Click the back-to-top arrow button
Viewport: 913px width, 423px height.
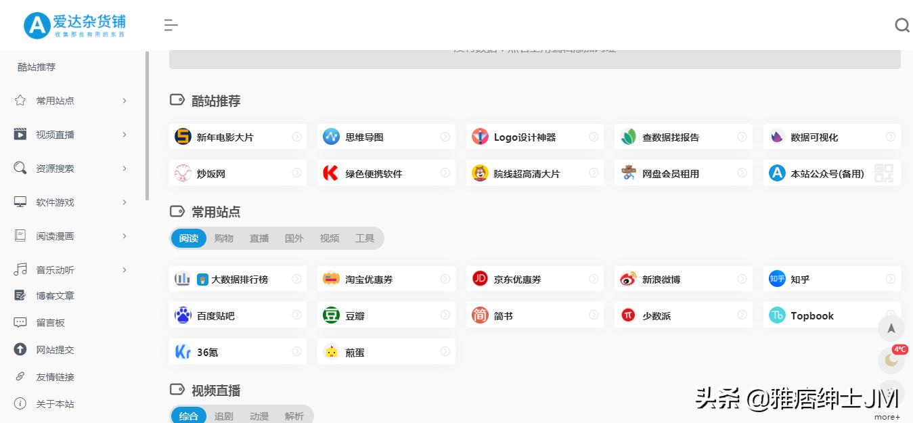pyautogui.click(x=891, y=328)
